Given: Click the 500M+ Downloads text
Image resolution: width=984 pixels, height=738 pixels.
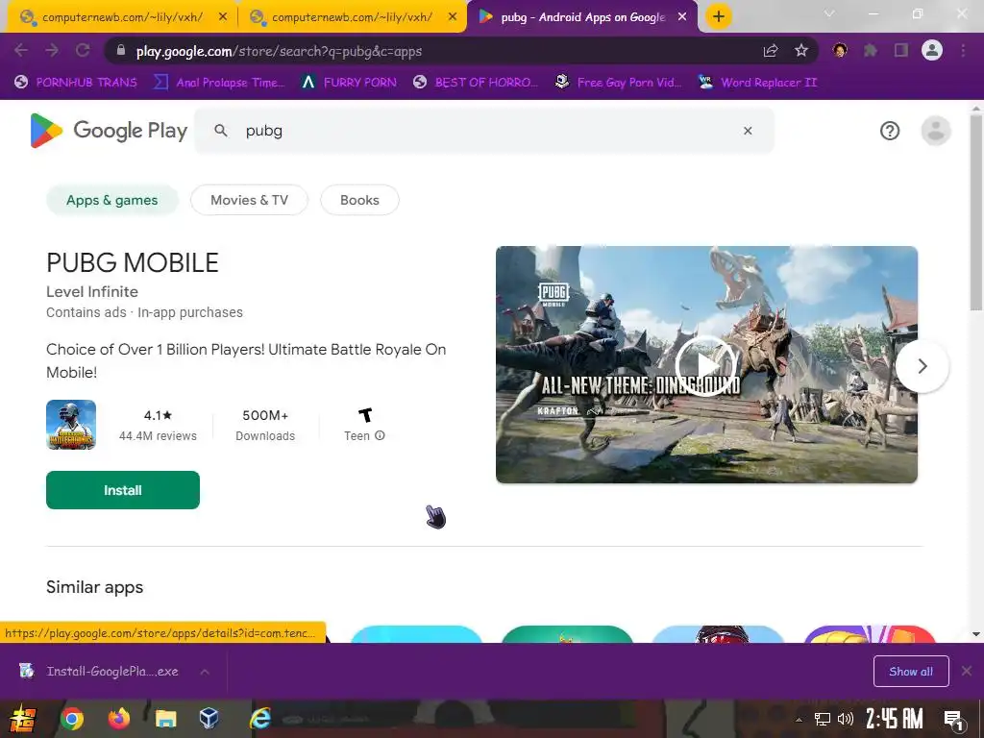Looking at the screenshot, I should click(x=265, y=425).
